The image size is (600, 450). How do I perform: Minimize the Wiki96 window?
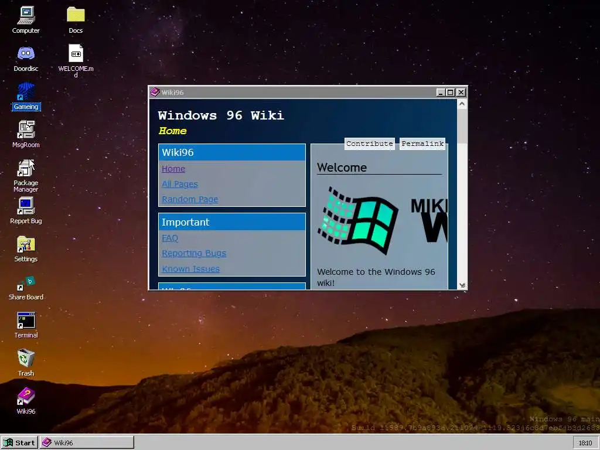(x=441, y=92)
